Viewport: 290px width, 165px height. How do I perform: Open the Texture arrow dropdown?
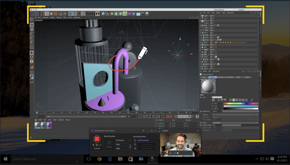pyautogui.click(x=213, y=115)
